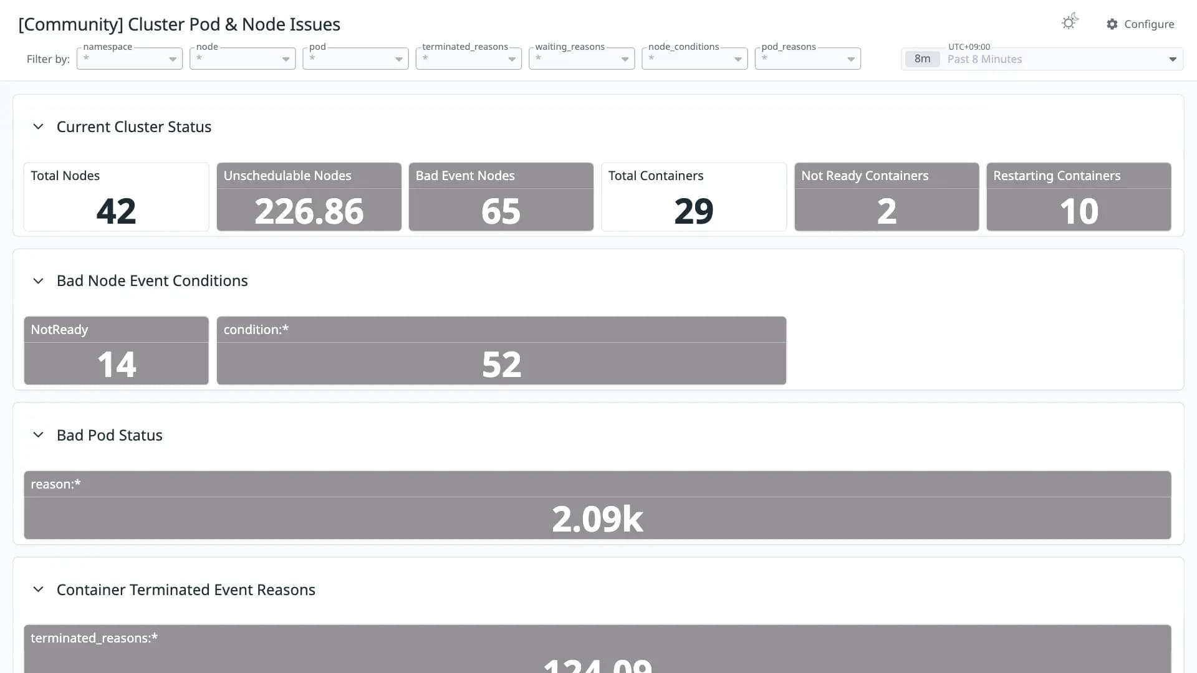1197x673 pixels.
Task: Click the Not Ready Containers widget title
Action: 865,176
